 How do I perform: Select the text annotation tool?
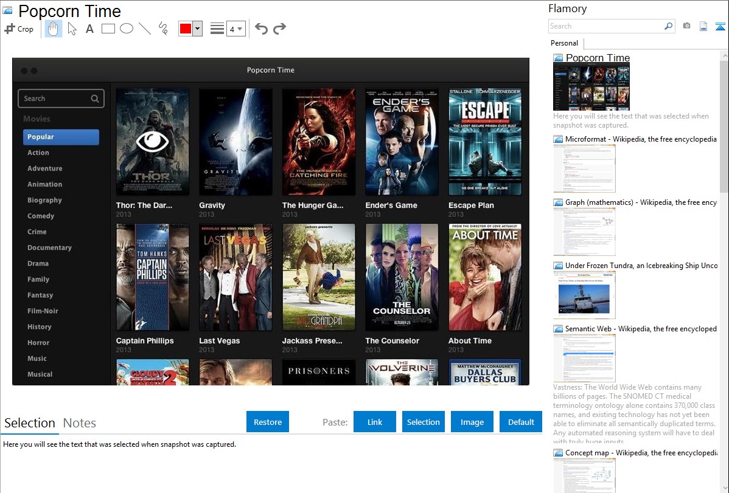(89, 29)
